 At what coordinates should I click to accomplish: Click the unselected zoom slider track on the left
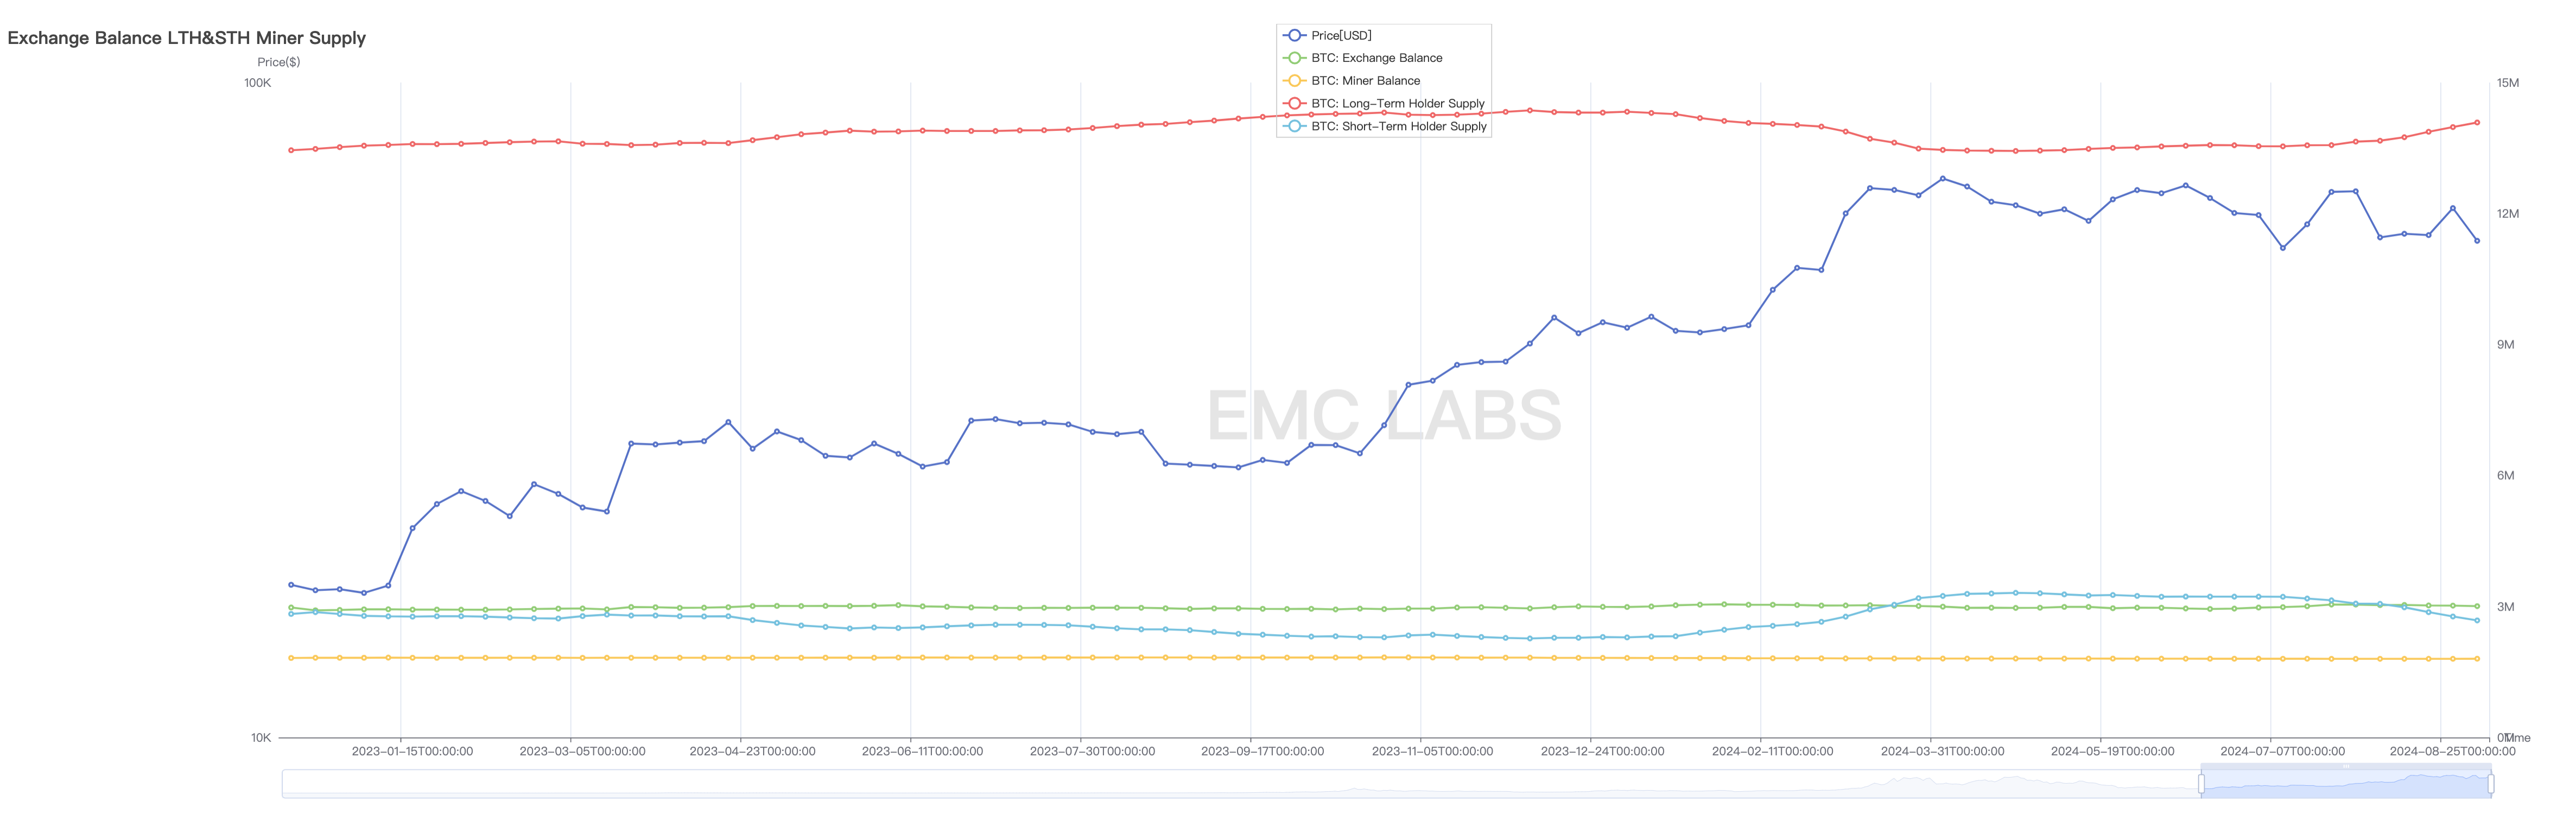click(x=1200, y=784)
